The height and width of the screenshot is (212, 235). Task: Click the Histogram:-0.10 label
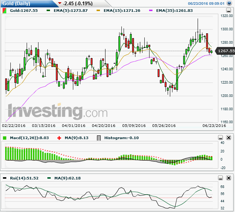coord(121,138)
